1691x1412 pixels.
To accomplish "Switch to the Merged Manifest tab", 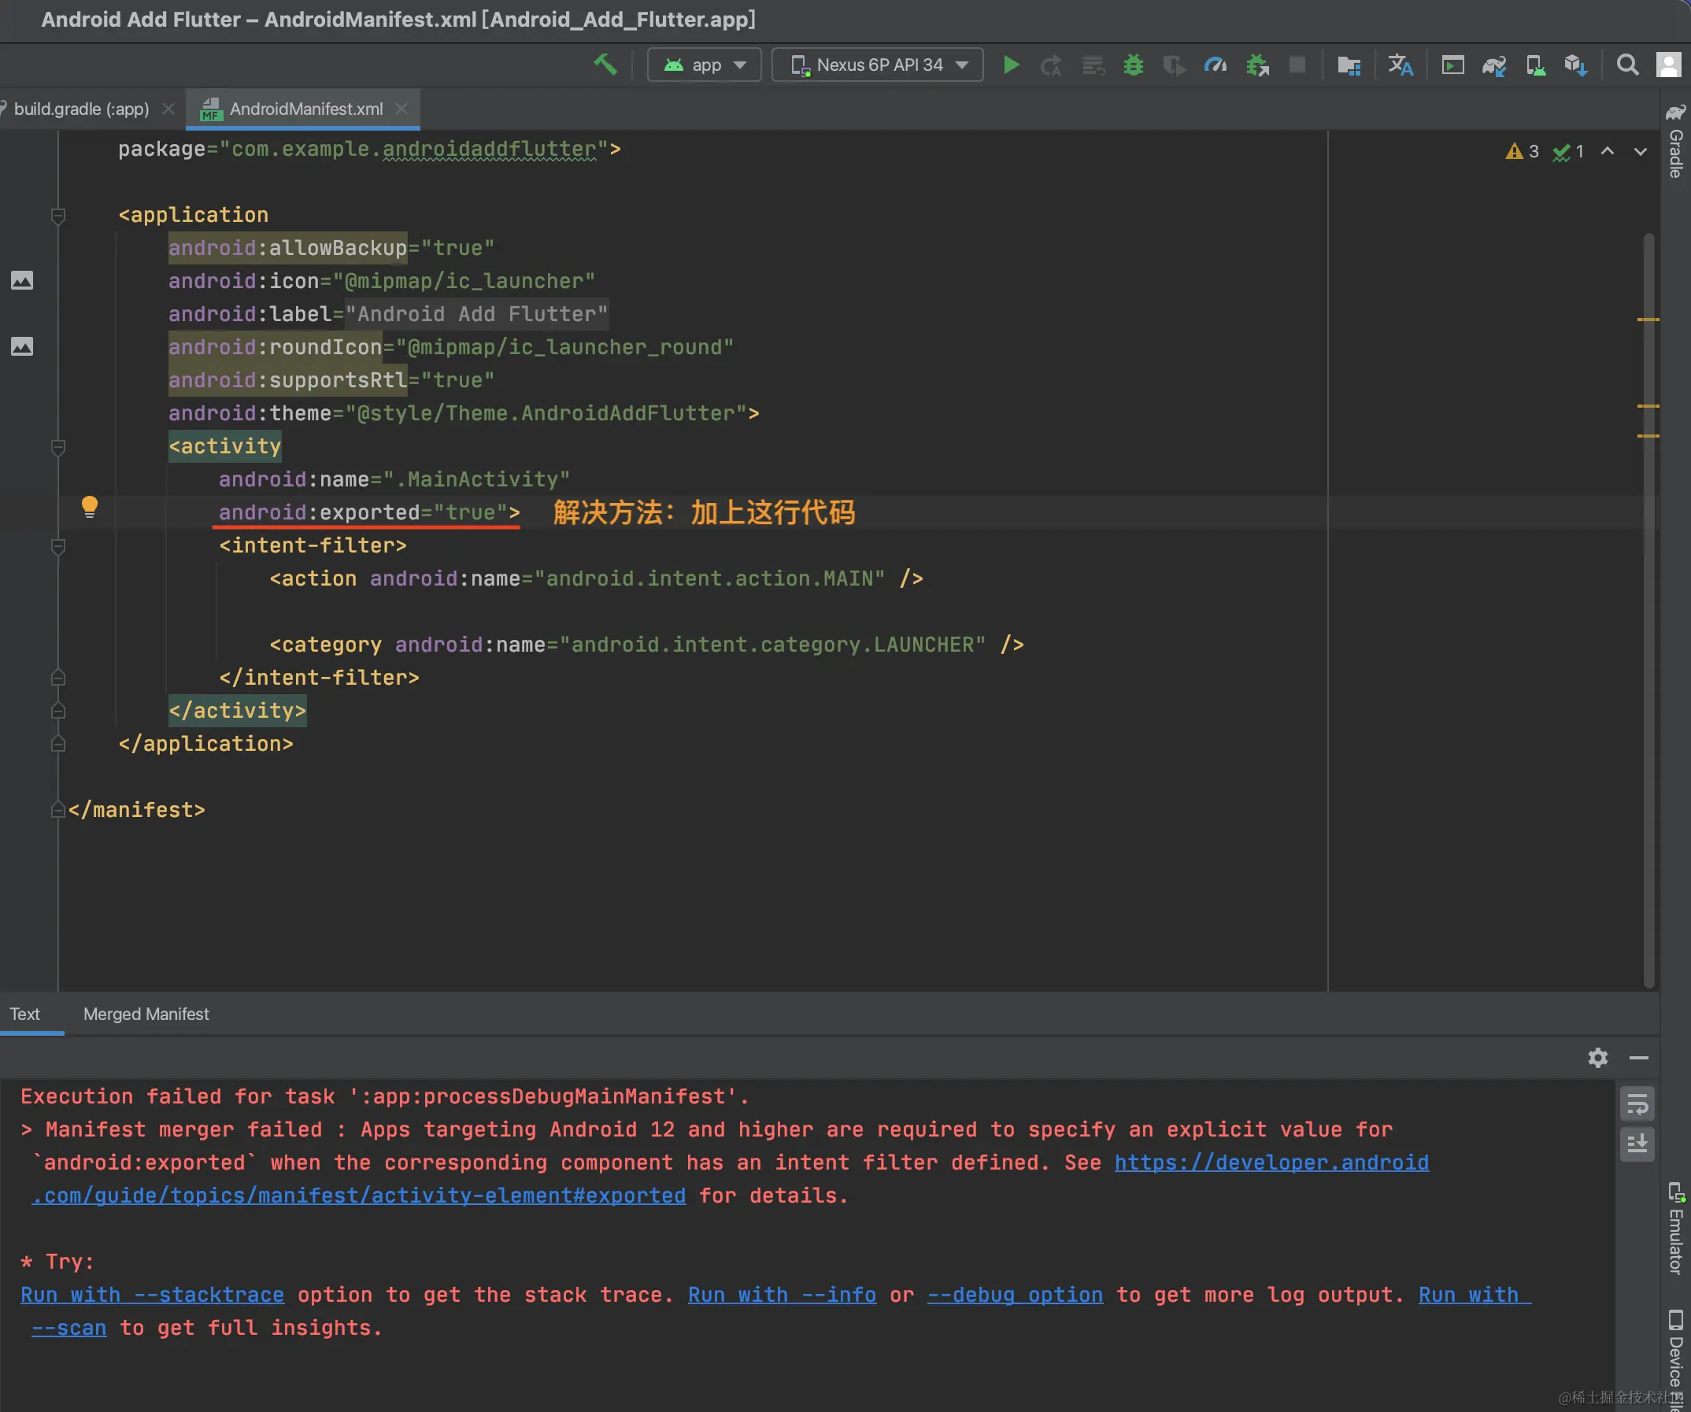I will (x=146, y=1015).
